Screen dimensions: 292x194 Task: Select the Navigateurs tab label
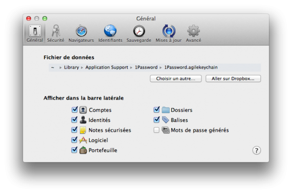click(x=81, y=40)
